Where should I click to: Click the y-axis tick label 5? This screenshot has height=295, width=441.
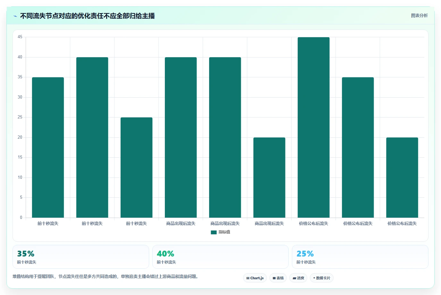(x=21, y=197)
